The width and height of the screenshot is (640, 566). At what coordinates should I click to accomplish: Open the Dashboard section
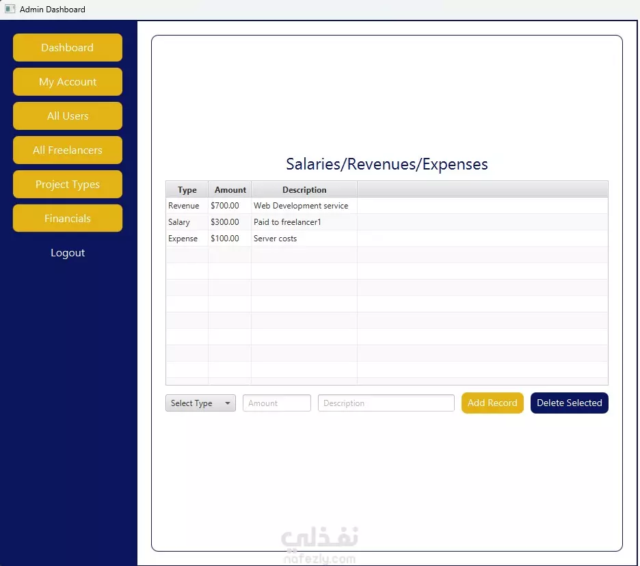click(x=67, y=47)
